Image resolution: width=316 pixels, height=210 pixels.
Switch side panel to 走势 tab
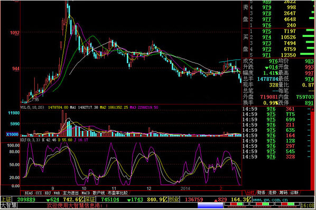pos(272,193)
